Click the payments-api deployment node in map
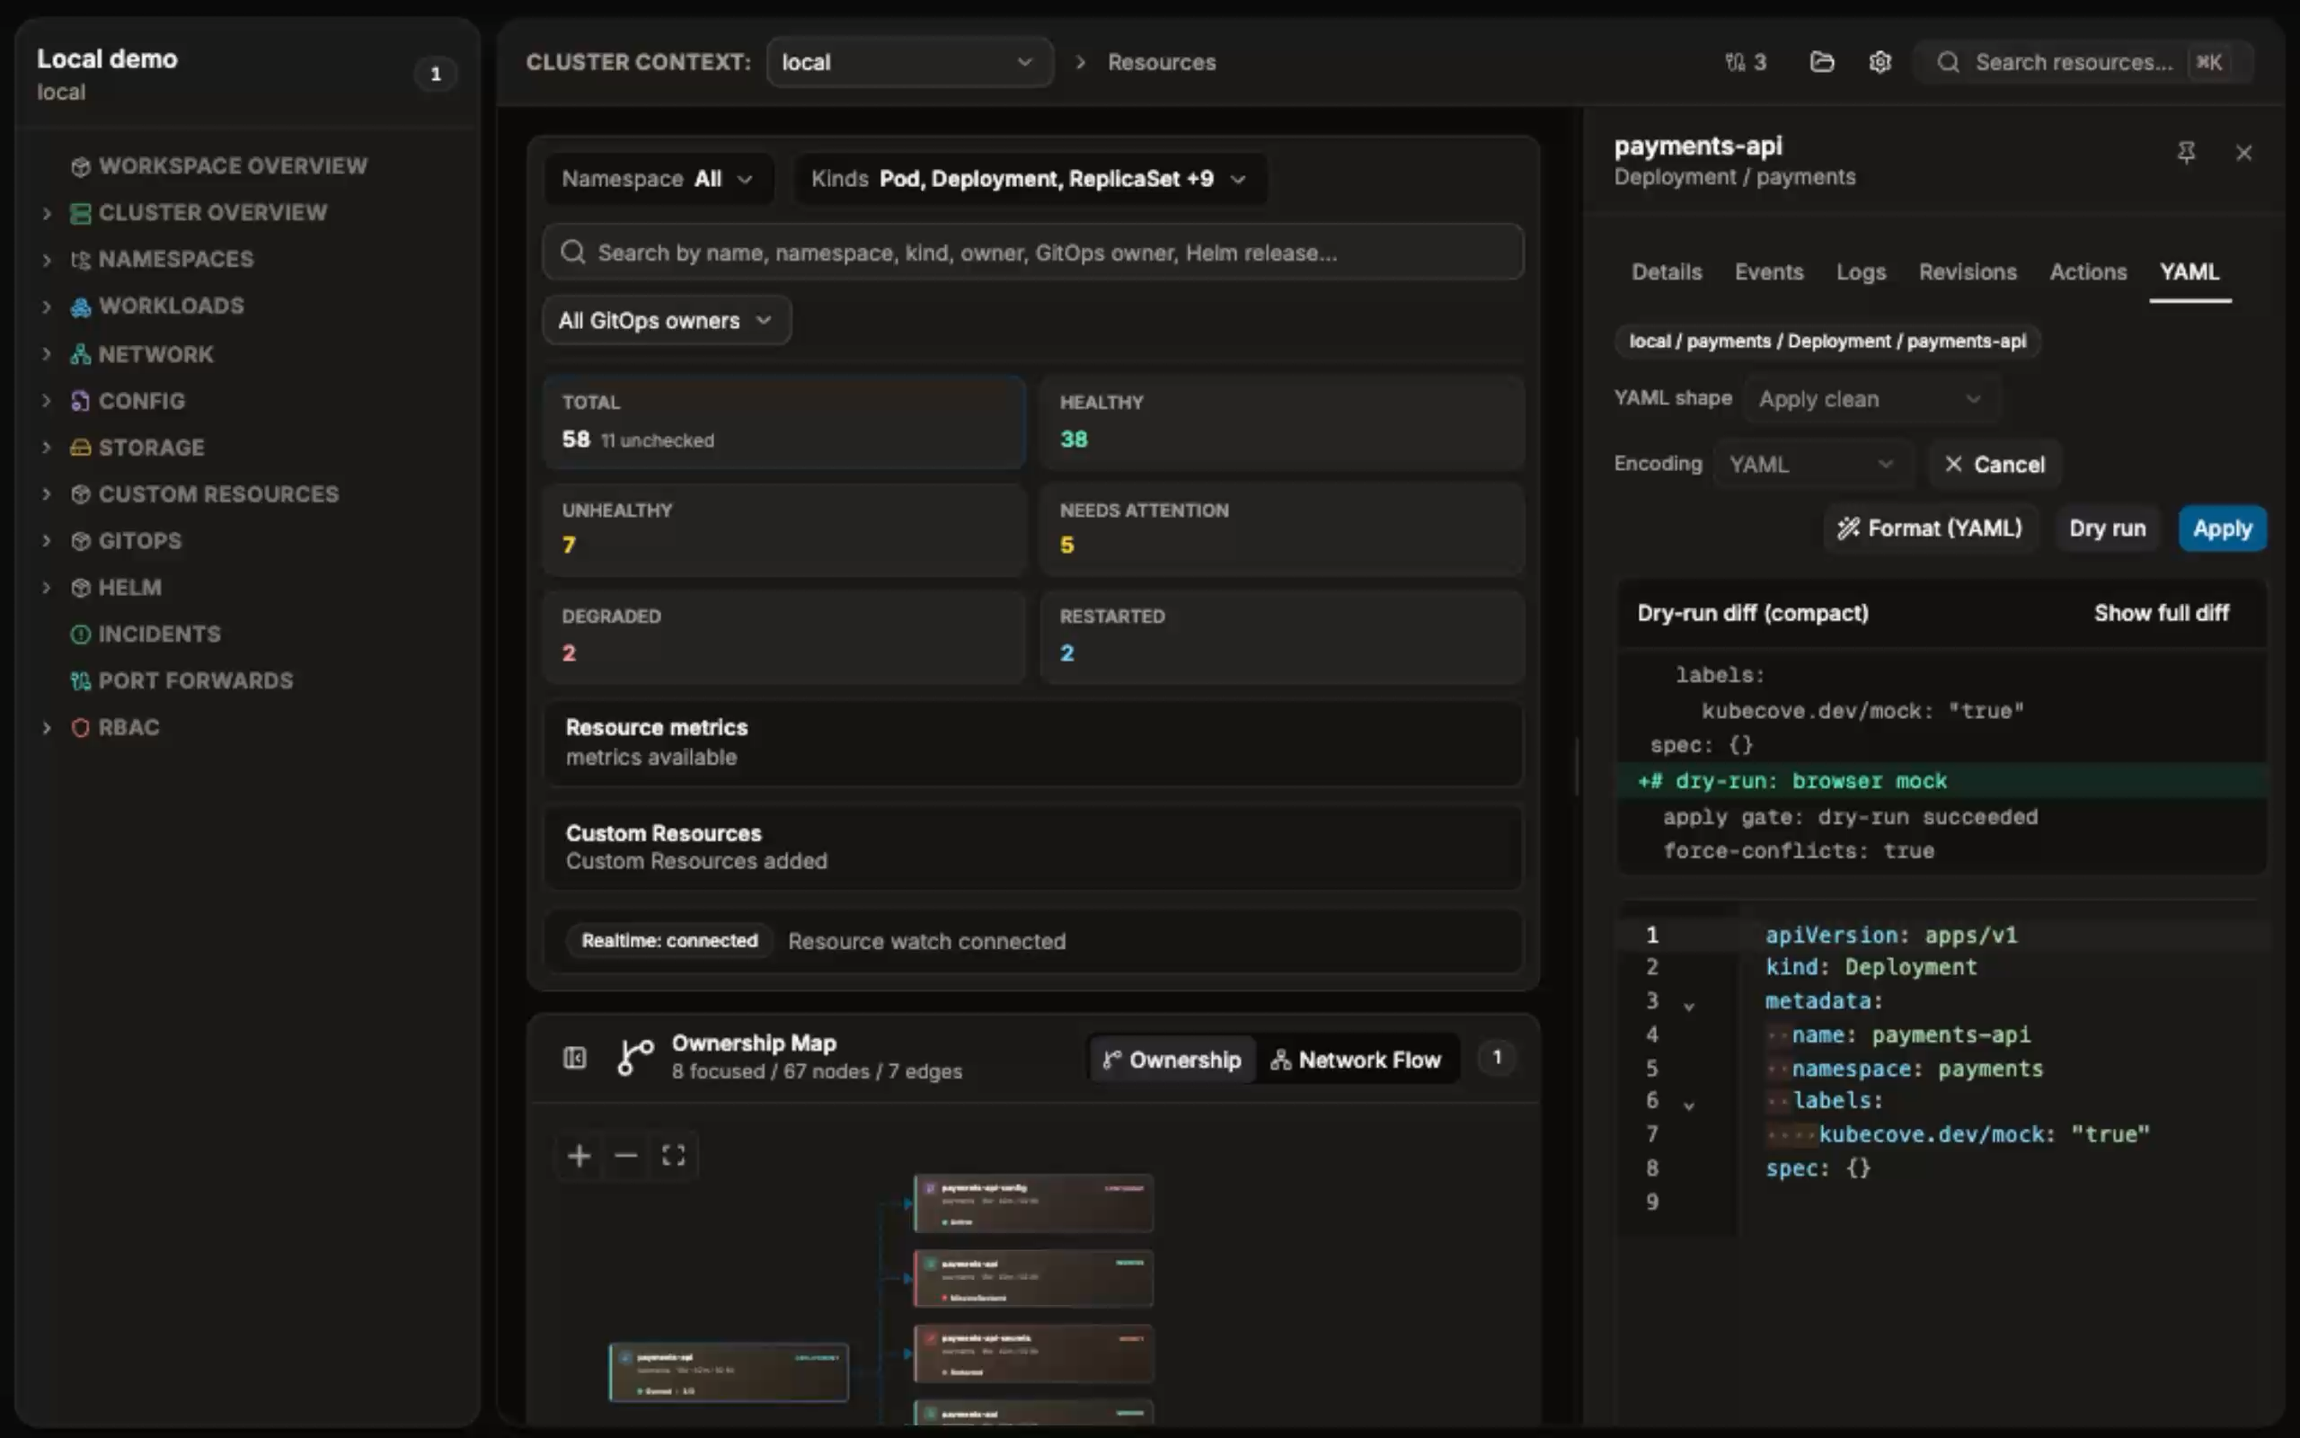2300x1438 pixels. click(x=728, y=1371)
